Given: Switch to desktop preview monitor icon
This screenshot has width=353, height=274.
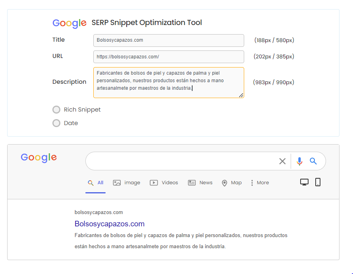Looking at the screenshot, I should click(305, 182).
